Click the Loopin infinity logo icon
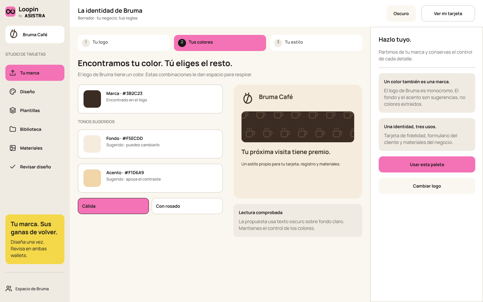Viewport: 483px width, 302px height. (x=10, y=12)
